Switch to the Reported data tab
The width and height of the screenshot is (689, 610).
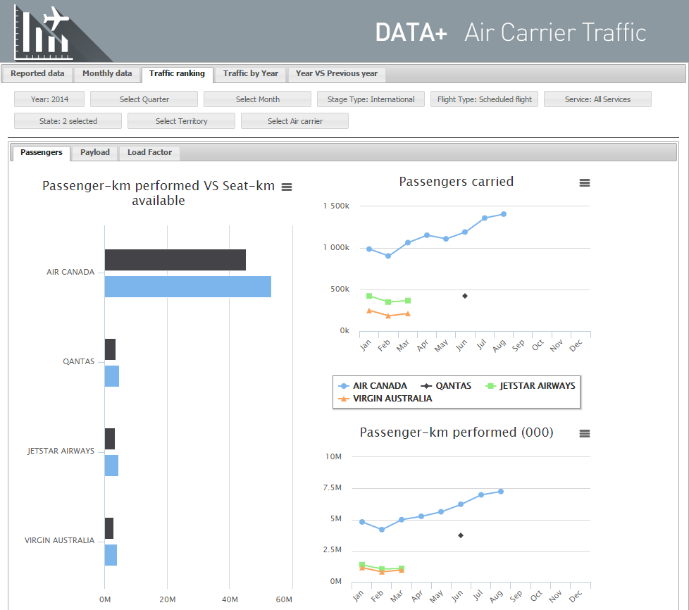(x=37, y=74)
